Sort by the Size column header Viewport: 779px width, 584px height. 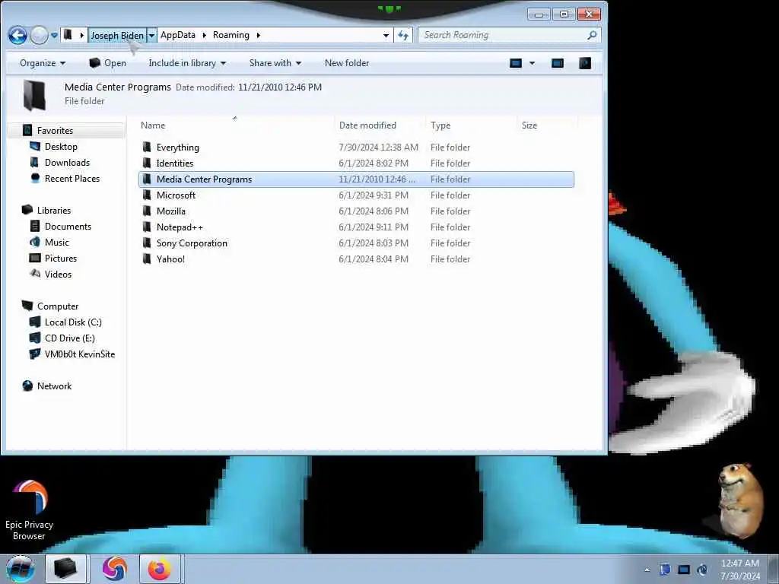[546, 125]
